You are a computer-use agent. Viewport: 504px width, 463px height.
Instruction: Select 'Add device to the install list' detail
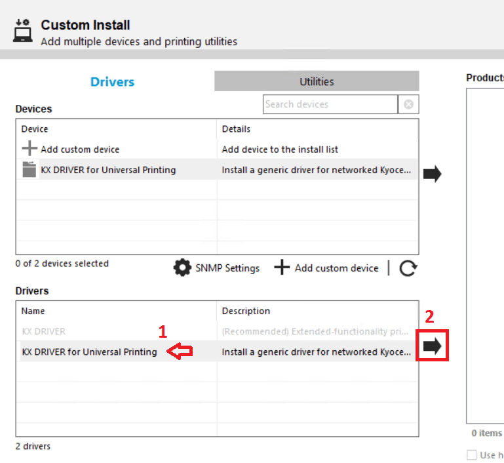[280, 150]
